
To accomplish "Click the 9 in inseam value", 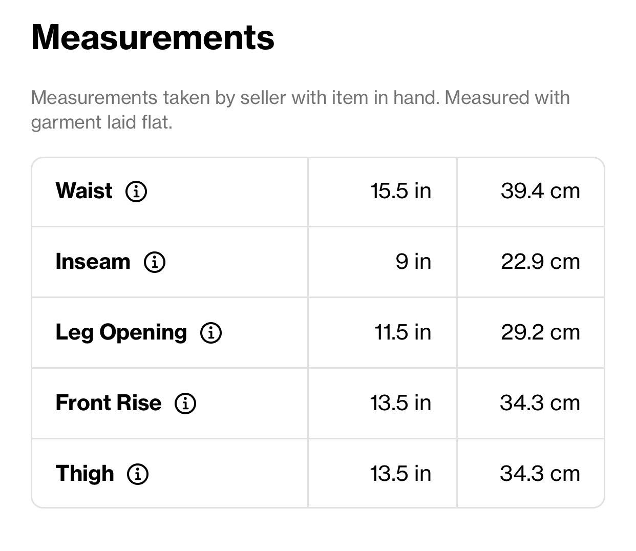I will coord(413,262).
